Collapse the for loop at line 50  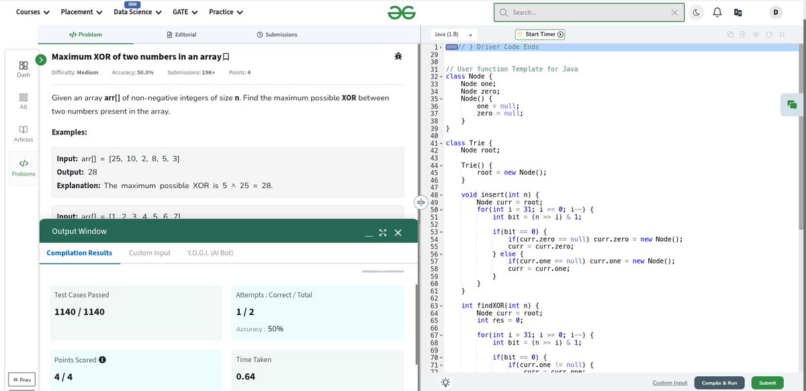click(x=441, y=210)
